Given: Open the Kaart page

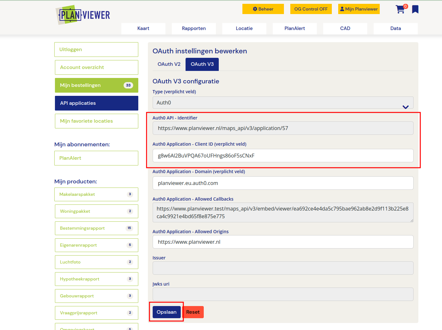Looking at the screenshot, I should 143,28.
